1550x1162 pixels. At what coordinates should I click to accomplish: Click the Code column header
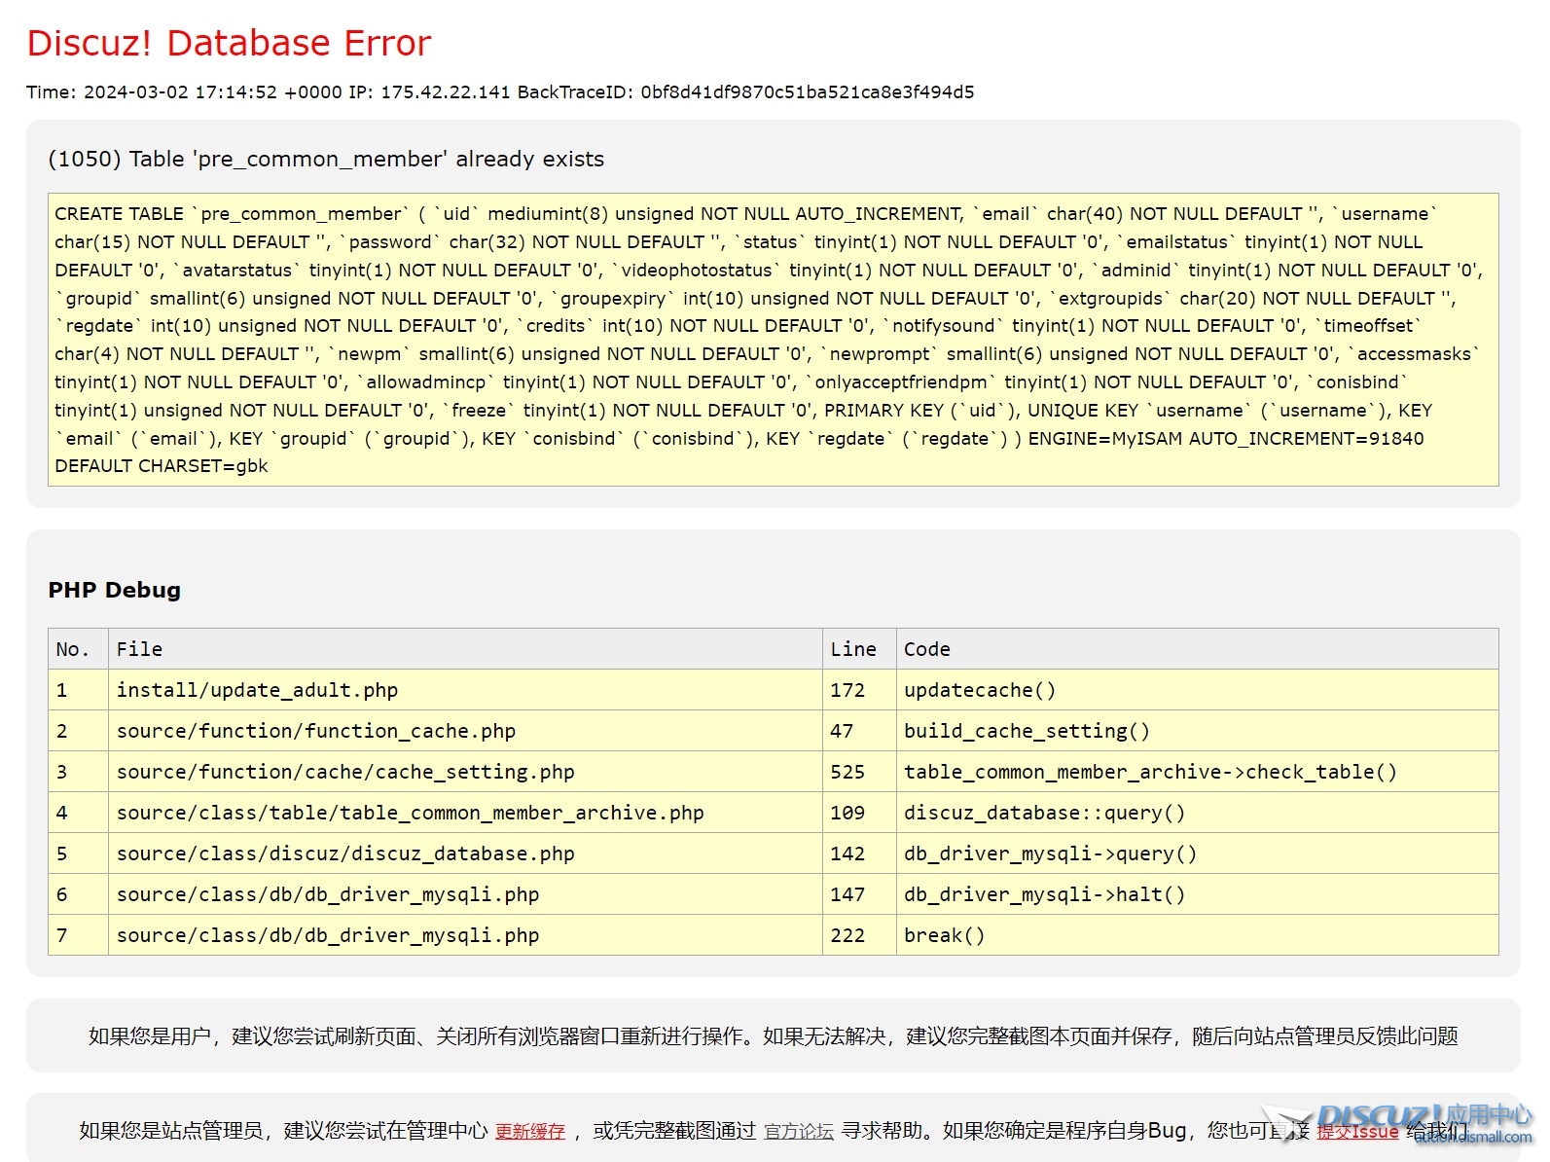(x=926, y=649)
